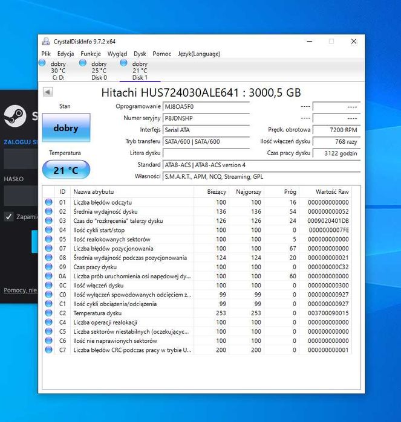Click status orb for Średnia wydajność dysku row

(x=49, y=211)
